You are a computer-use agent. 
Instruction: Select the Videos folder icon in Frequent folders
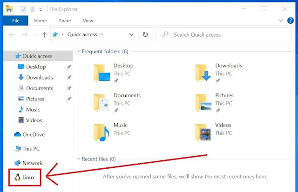[203, 132]
